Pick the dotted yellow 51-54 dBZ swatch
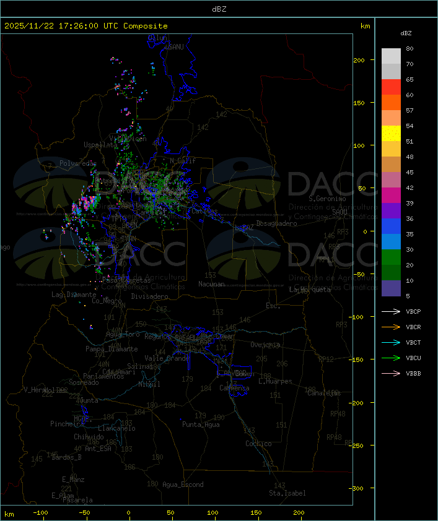 [391, 133]
